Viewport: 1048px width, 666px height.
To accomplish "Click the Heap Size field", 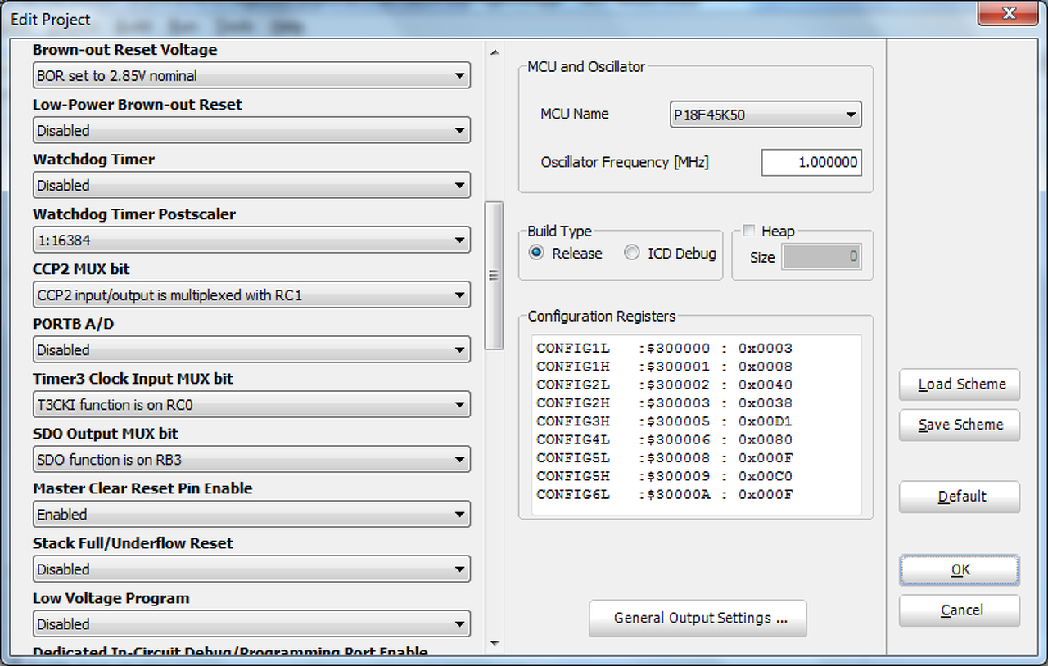I will click(822, 257).
